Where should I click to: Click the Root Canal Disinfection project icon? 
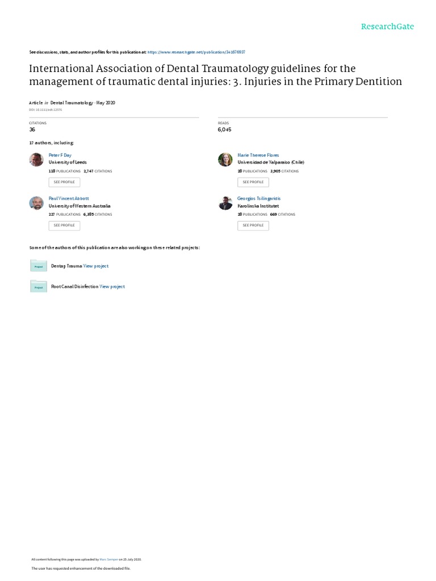[39, 287]
